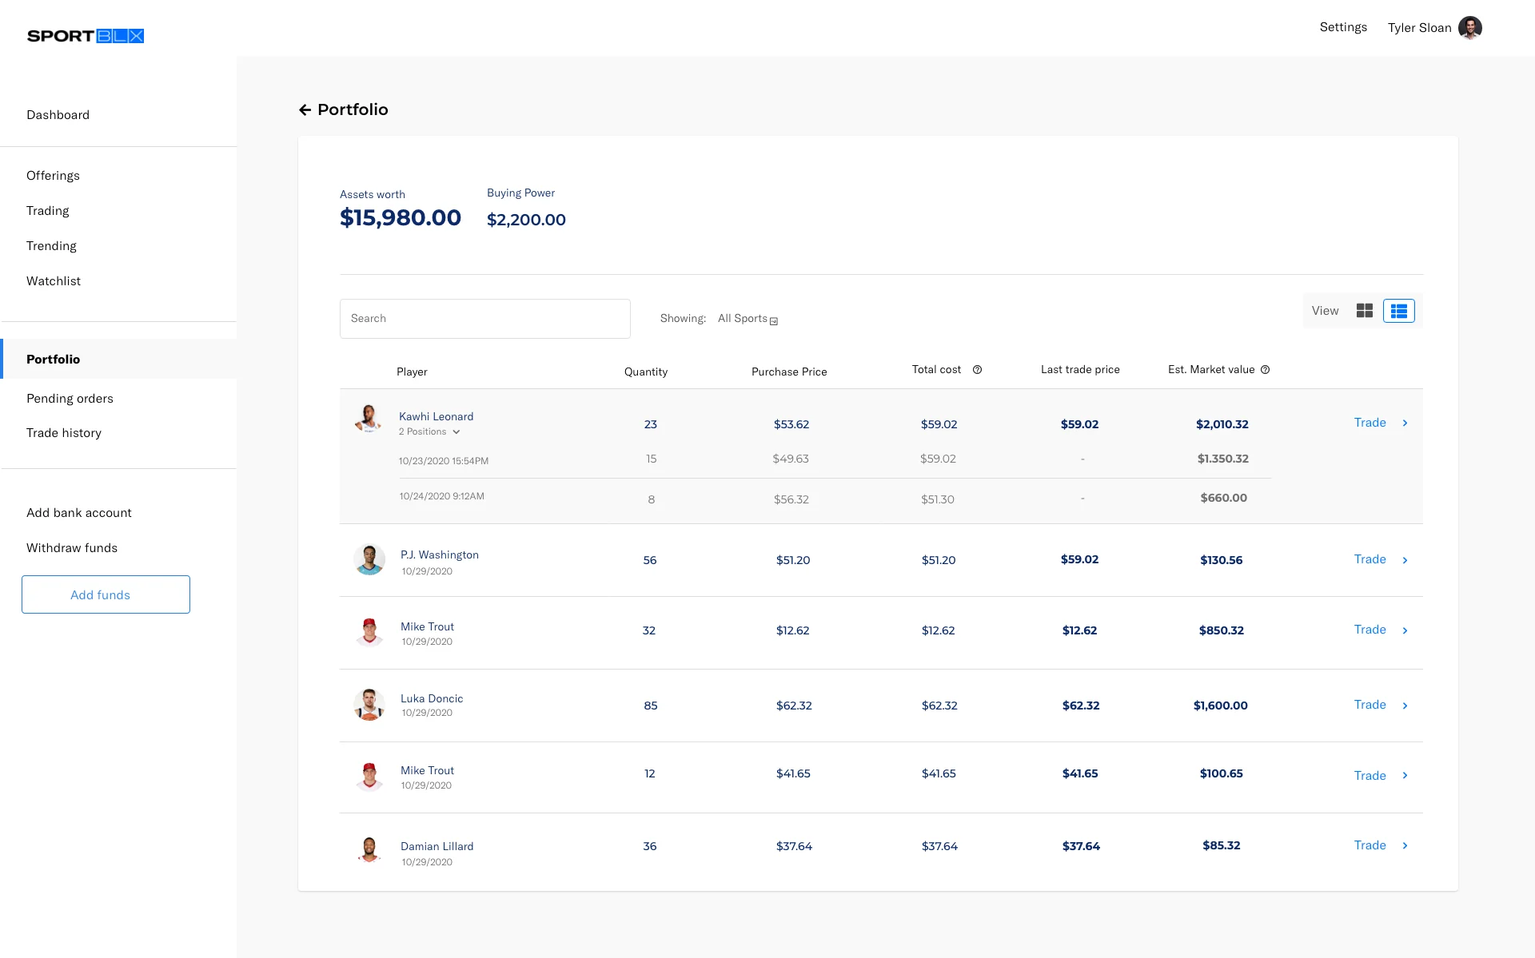Click chevron arrow in Luka Doncic row
This screenshot has height=958, width=1535.
1405,706
